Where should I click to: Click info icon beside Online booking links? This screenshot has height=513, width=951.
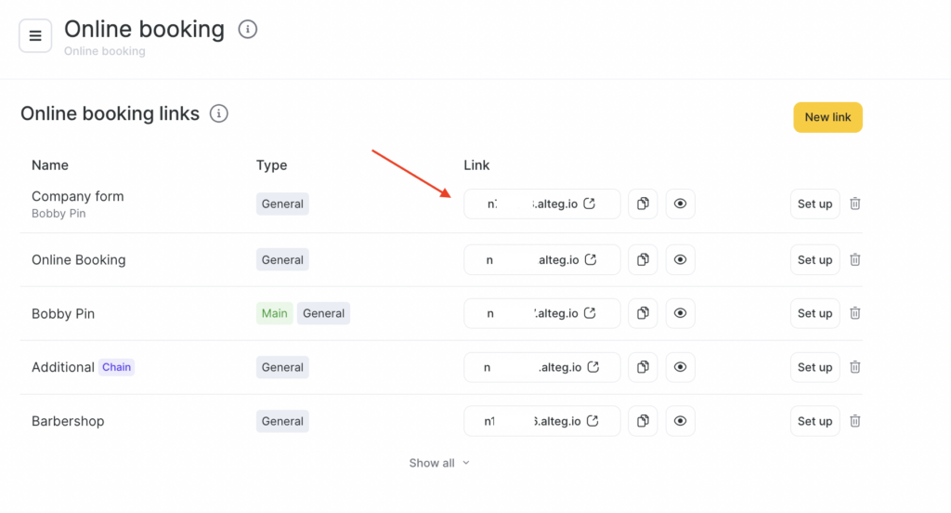tap(219, 113)
